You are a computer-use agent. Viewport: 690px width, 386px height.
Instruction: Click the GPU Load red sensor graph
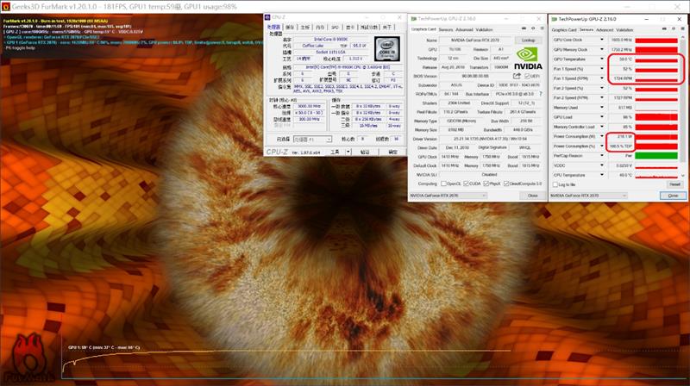(x=656, y=117)
